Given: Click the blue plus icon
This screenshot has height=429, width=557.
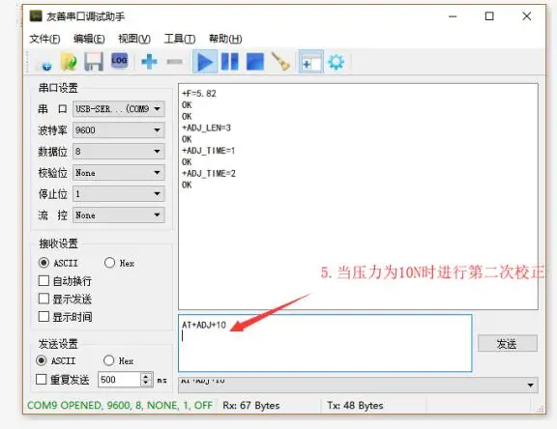Looking at the screenshot, I should point(149,62).
